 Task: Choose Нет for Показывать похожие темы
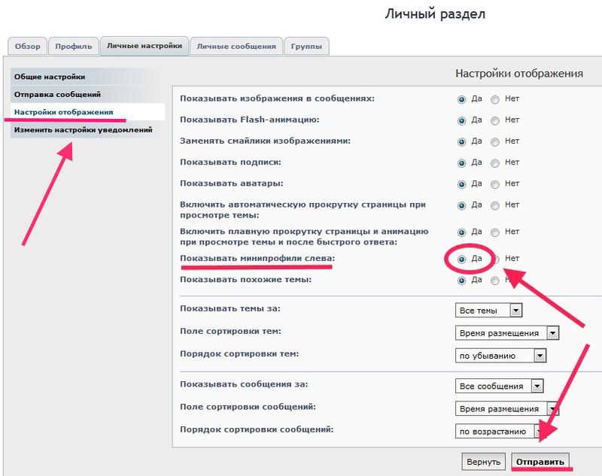(495, 280)
